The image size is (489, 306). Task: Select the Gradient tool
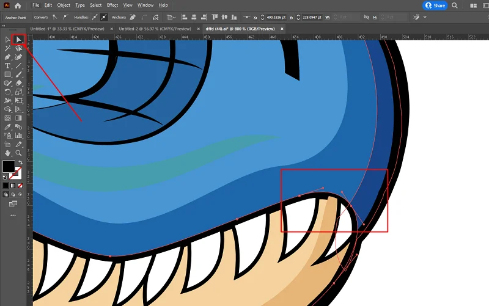click(x=19, y=118)
